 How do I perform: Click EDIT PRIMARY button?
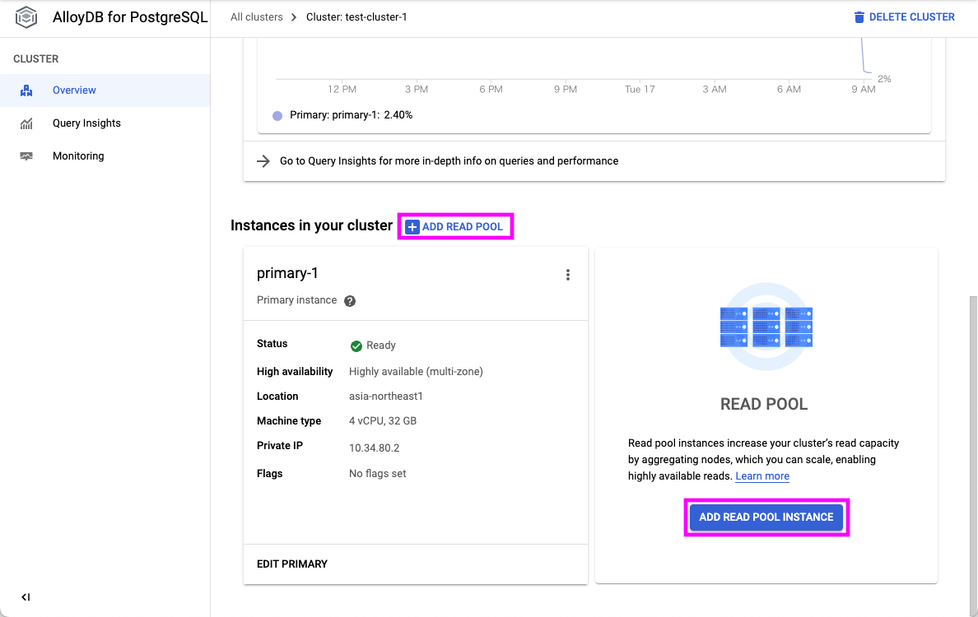[292, 564]
